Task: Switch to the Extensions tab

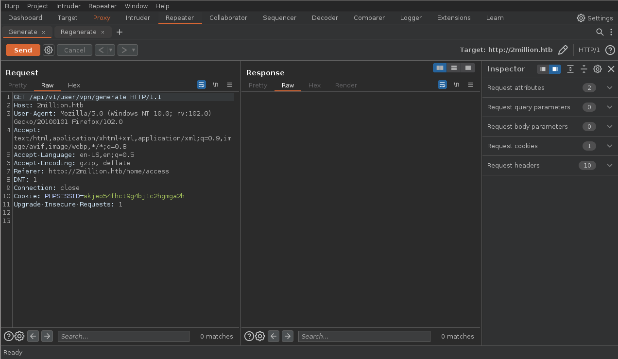Action: click(454, 18)
